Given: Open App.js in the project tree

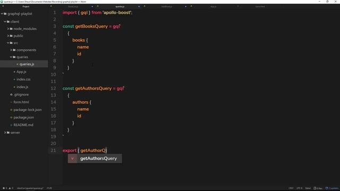Looking at the screenshot, I should (21, 72).
